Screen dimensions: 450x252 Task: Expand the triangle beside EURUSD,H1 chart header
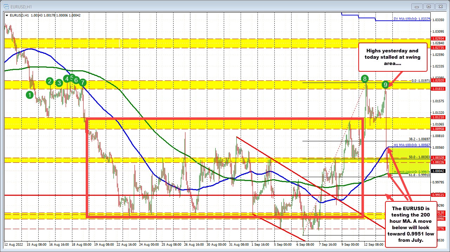click(x=7, y=15)
